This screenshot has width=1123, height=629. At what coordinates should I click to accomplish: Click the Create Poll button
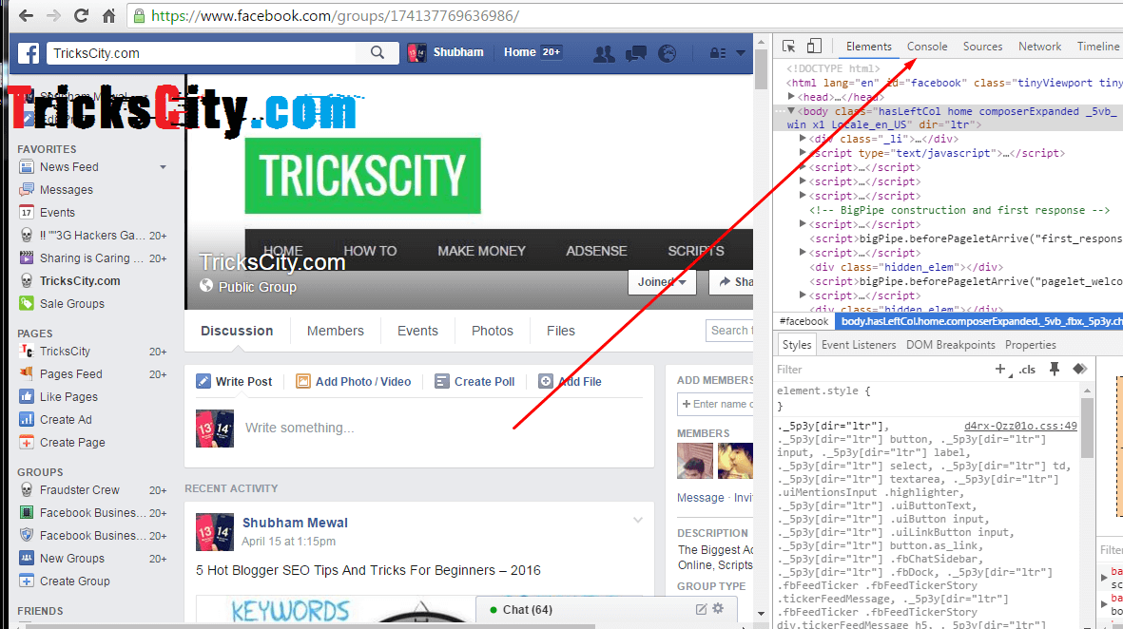[x=474, y=381]
